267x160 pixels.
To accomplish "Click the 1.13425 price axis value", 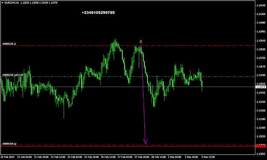I will [261, 93].
